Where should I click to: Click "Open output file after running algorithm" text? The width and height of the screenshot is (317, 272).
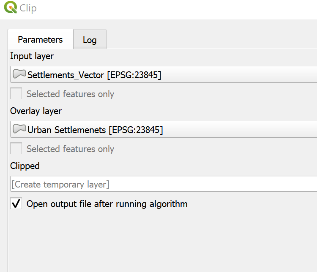pos(107,204)
